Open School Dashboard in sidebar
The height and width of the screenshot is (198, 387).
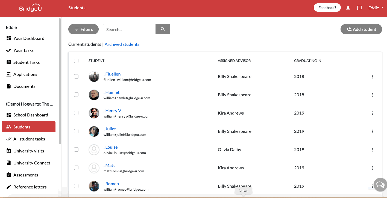click(29, 115)
